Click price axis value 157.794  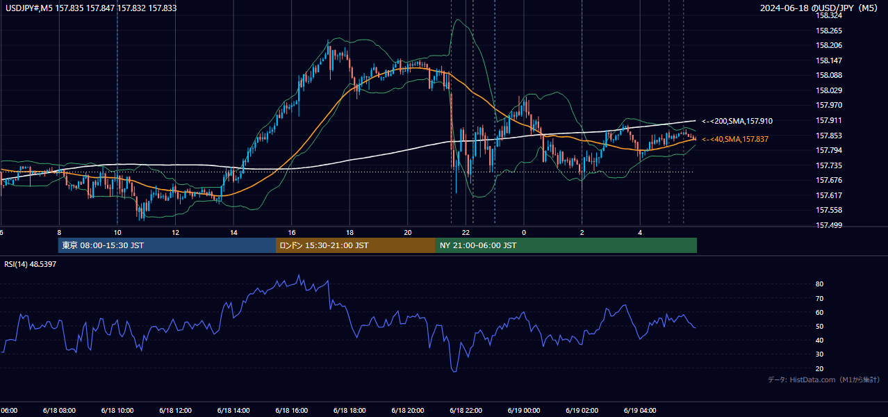click(x=828, y=150)
